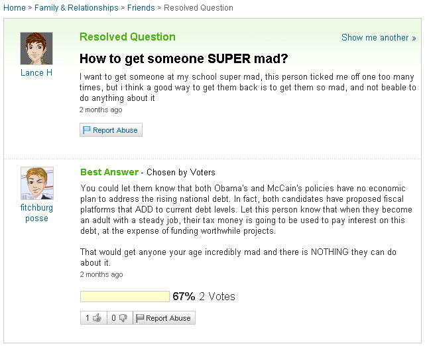425x346 pixels.
Task: Click Show me another link
Action: click(x=379, y=37)
